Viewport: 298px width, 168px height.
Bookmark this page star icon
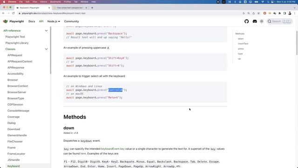(x=258, y=14)
